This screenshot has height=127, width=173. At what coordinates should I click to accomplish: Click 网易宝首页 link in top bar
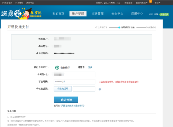pos(7,3)
